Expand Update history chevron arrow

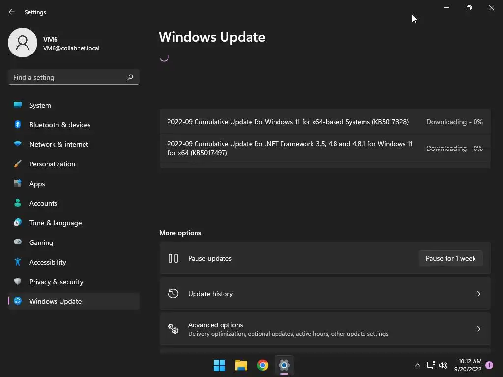[478, 294]
